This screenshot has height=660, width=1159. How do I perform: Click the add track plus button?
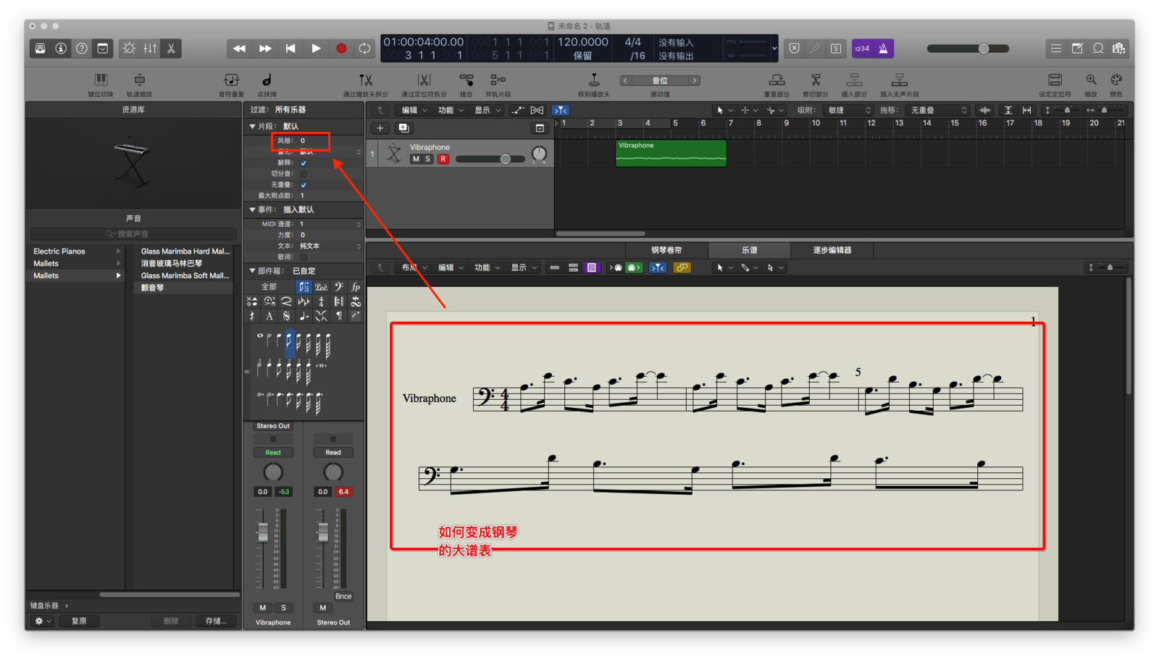pyautogui.click(x=380, y=128)
